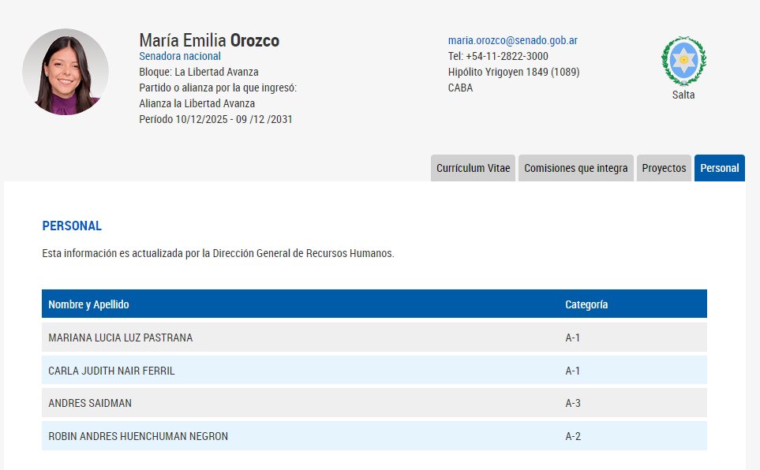This screenshot has height=470, width=760.
Task: Click the maria.orozco@senado.gob.ar email link
Action: 513,40
